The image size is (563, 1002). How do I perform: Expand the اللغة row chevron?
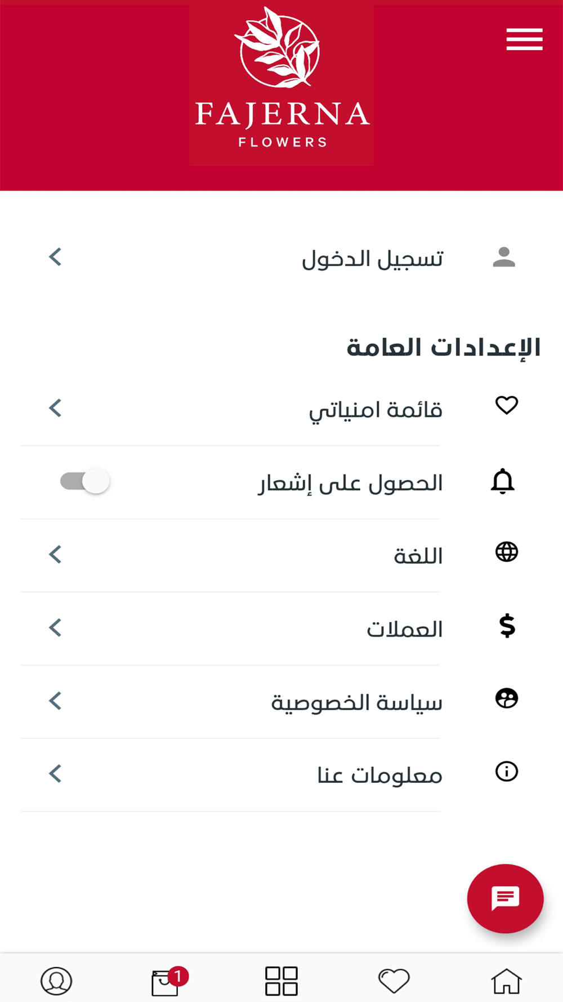[x=55, y=555]
